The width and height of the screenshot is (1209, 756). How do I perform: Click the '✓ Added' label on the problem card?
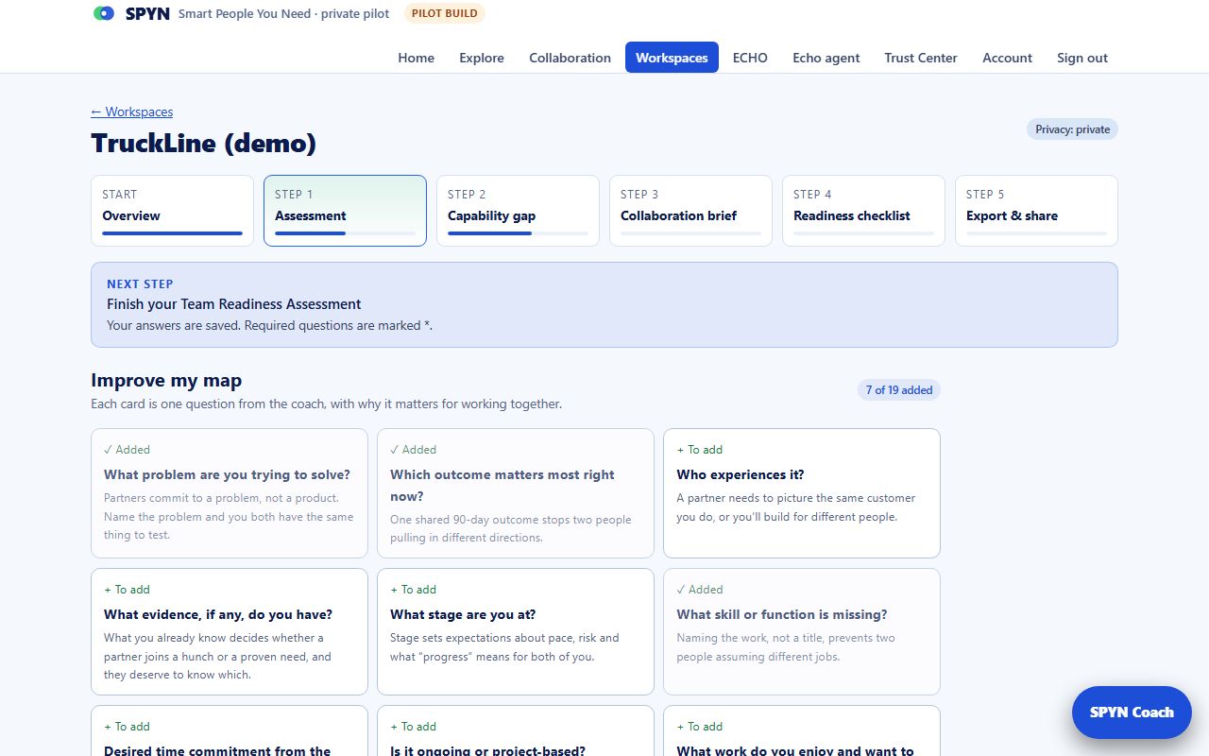tap(127, 450)
